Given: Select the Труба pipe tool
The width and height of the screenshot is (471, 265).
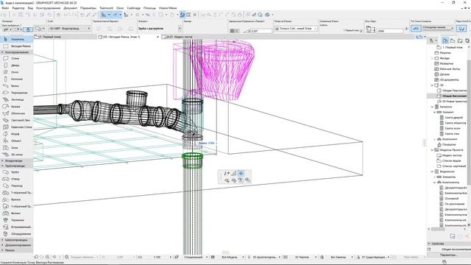Looking at the screenshot, I should [16, 172].
